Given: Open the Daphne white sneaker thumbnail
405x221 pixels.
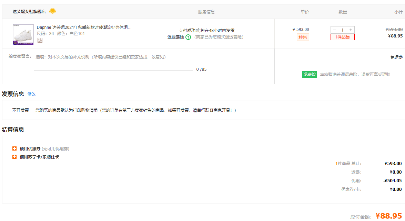Looking at the screenshot, I should click(x=23, y=34).
